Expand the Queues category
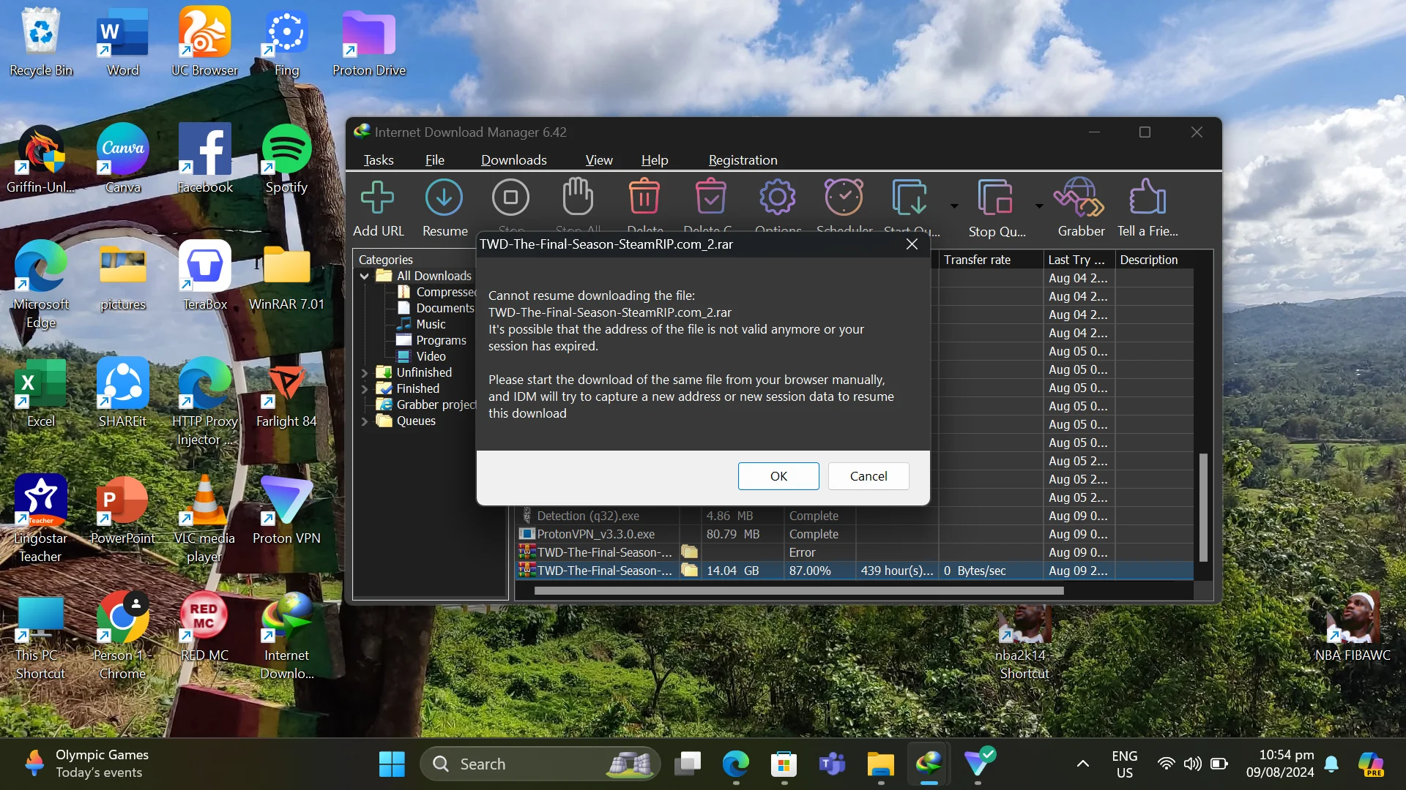 [x=364, y=421]
